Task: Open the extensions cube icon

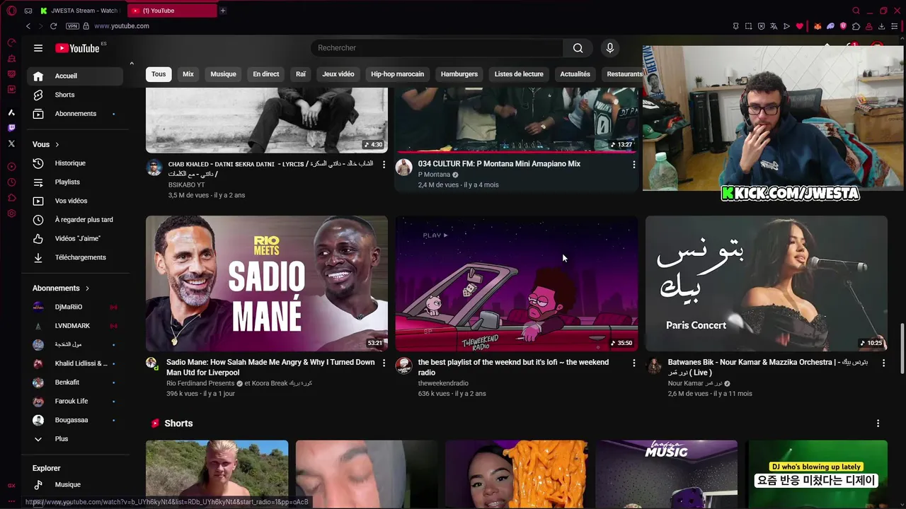Action: [856, 26]
